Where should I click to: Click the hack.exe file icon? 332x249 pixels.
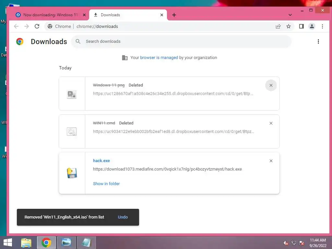tap(72, 173)
